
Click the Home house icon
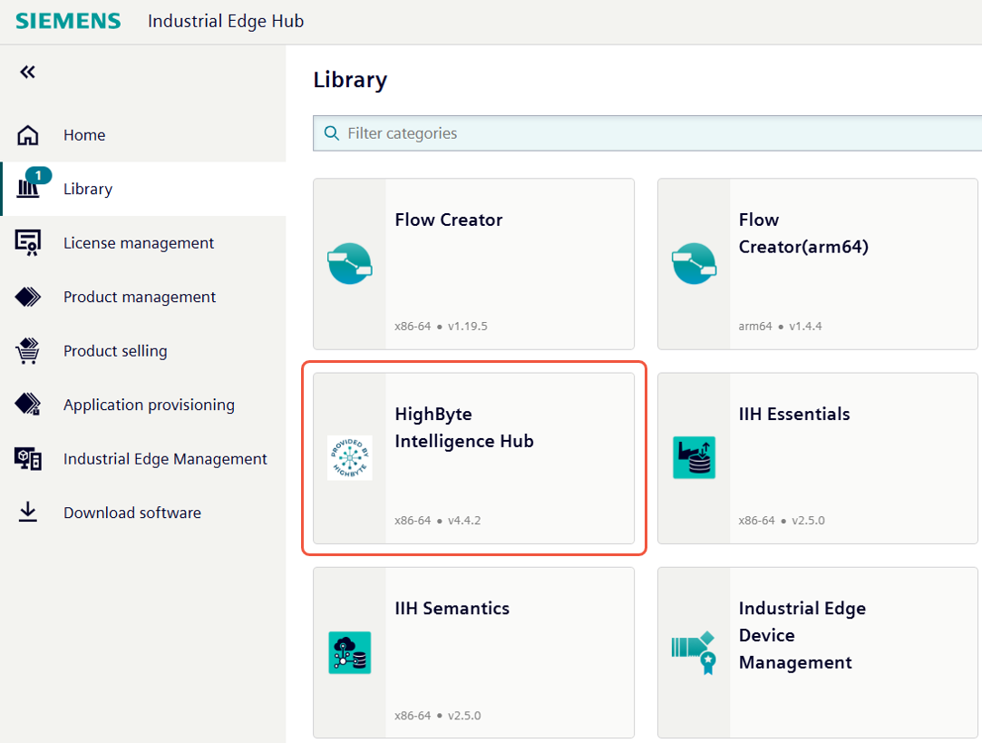coord(27,134)
